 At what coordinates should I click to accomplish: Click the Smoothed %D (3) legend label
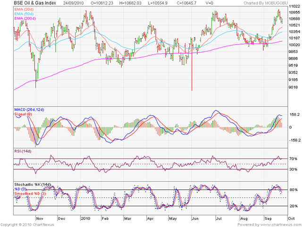pyautogui.click(x=30, y=193)
